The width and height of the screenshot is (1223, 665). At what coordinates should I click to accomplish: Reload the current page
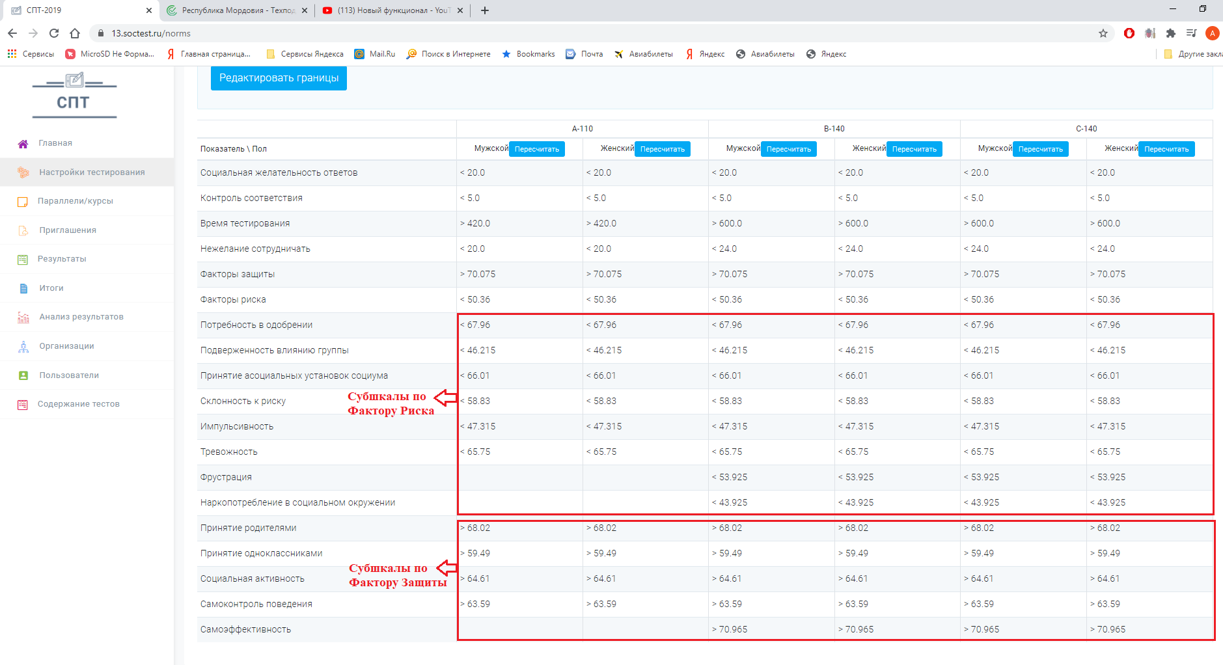(x=54, y=33)
